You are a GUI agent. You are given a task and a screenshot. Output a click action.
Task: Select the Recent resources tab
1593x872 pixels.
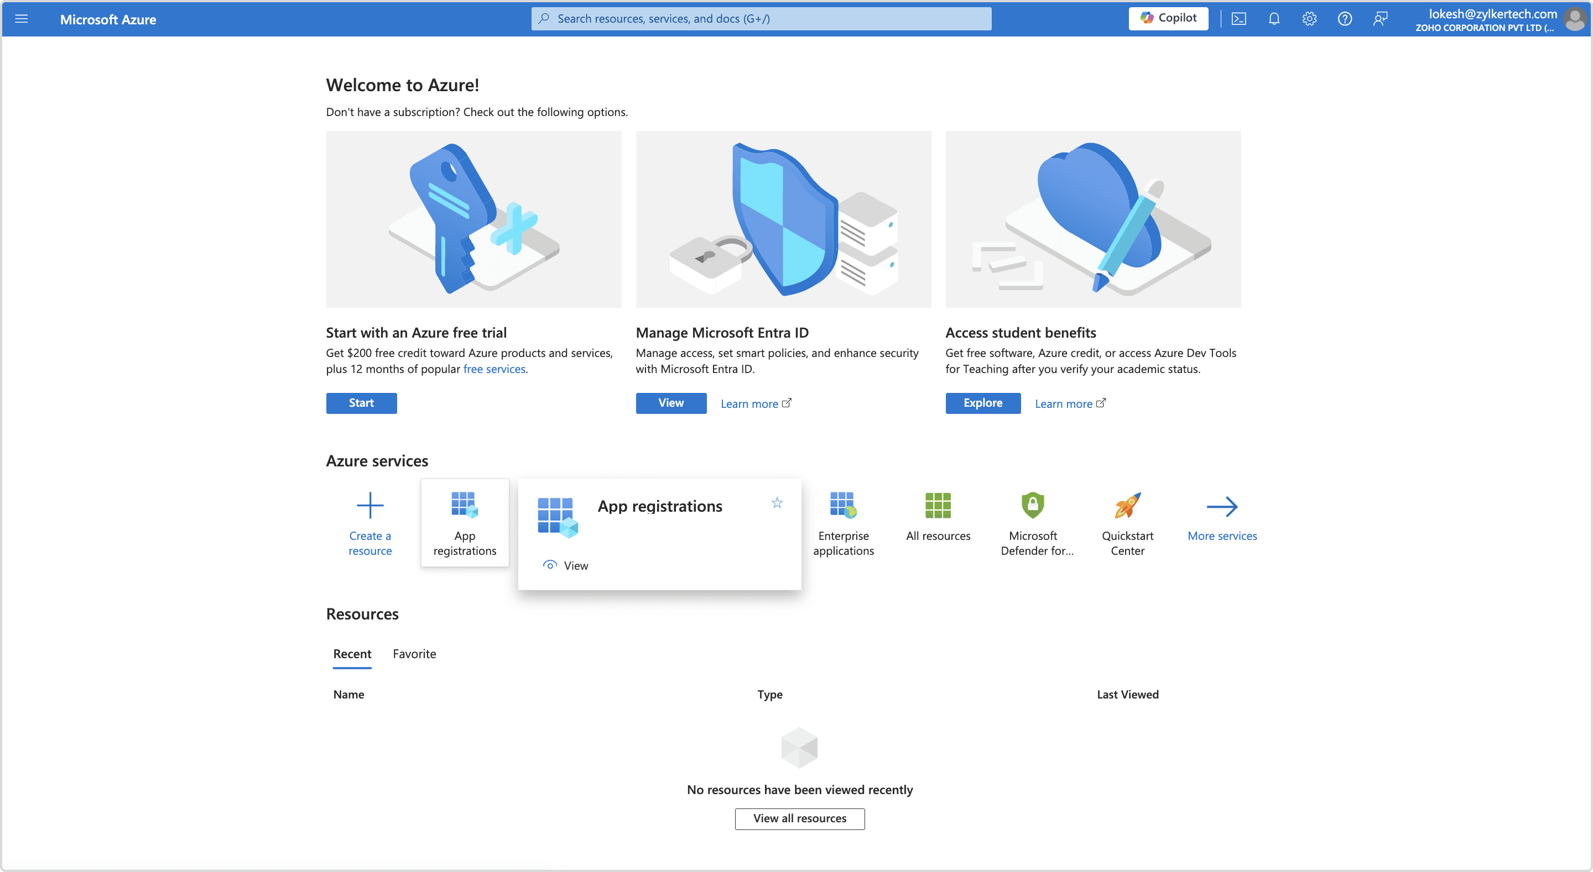pos(352,654)
